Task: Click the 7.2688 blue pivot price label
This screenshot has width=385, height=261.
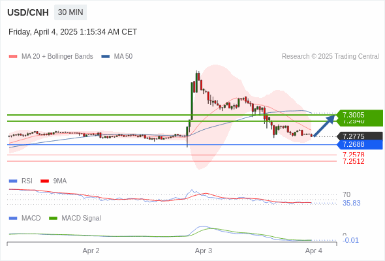Action: (x=360, y=145)
